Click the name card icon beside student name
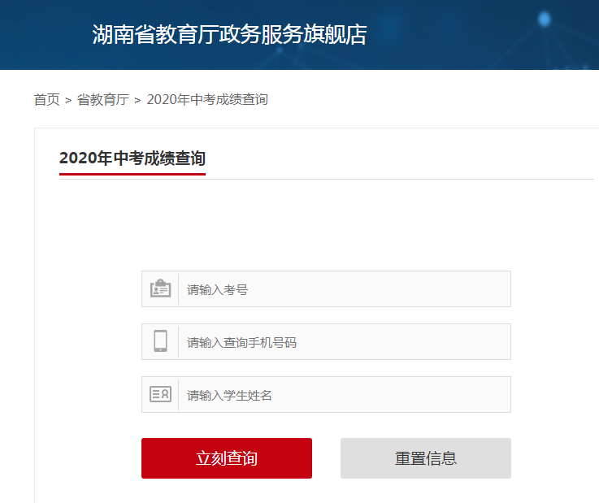Screen dimensions: 599x503 pyautogui.click(x=160, y=395)
